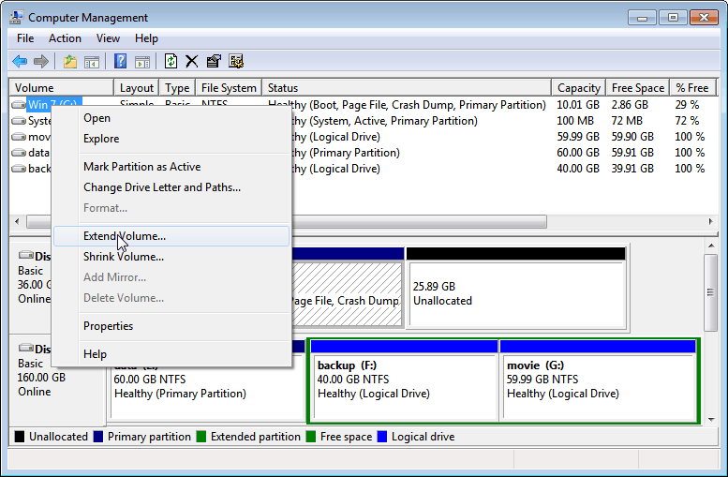Open the Action menu
The image size is (728, 477).
pos(65,38)
